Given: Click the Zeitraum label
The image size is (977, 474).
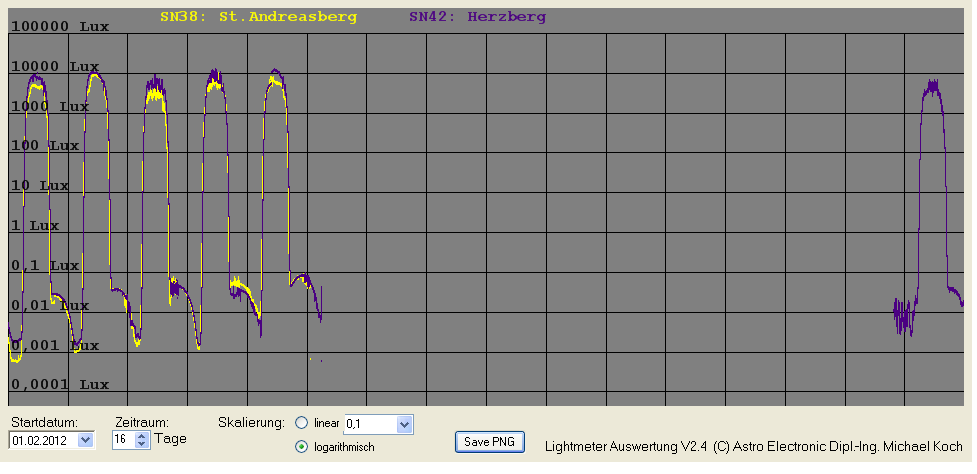Looking at the screenshot, I should (x=142, y=422).
